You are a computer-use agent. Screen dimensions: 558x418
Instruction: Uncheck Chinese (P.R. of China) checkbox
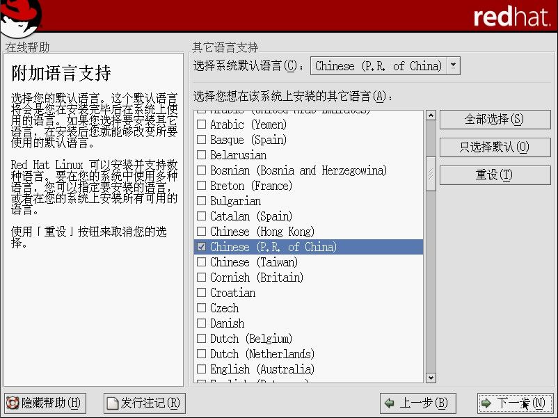201,246
